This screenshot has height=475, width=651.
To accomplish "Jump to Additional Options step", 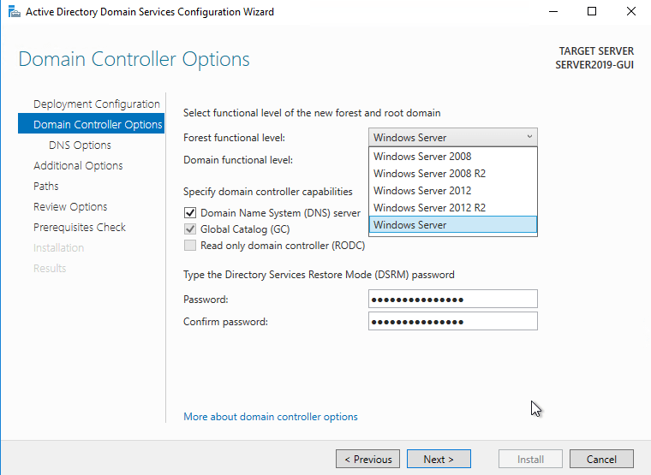I will [78, 165].
